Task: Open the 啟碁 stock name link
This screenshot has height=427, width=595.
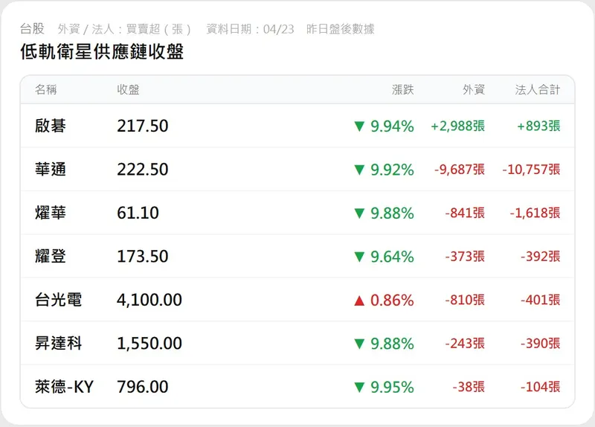Action: coord(51,126)
